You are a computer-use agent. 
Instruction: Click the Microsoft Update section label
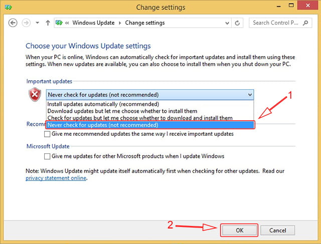[48, 146]
